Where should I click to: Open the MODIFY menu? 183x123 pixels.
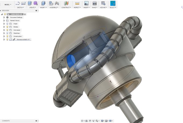43,8
